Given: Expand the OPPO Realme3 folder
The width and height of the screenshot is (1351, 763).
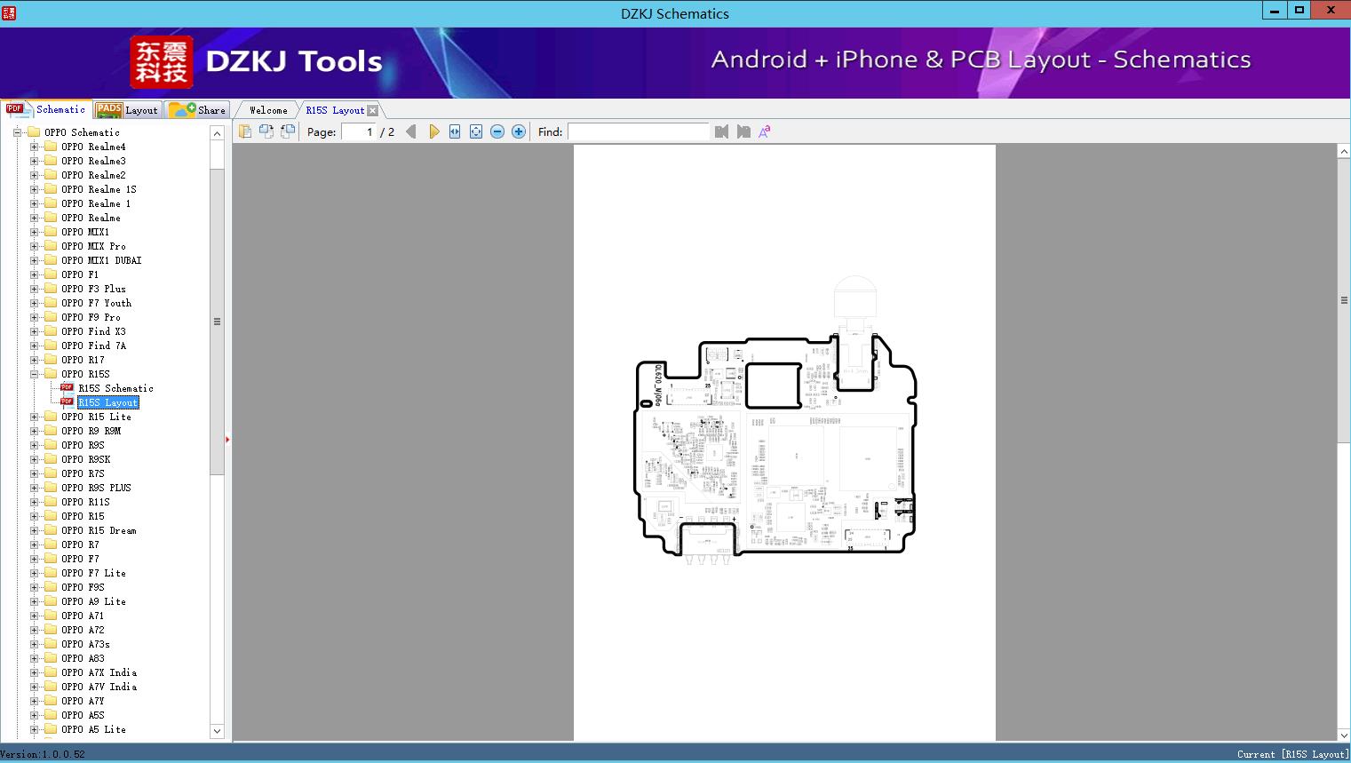Looking at the screenshot, I should 34,161.
